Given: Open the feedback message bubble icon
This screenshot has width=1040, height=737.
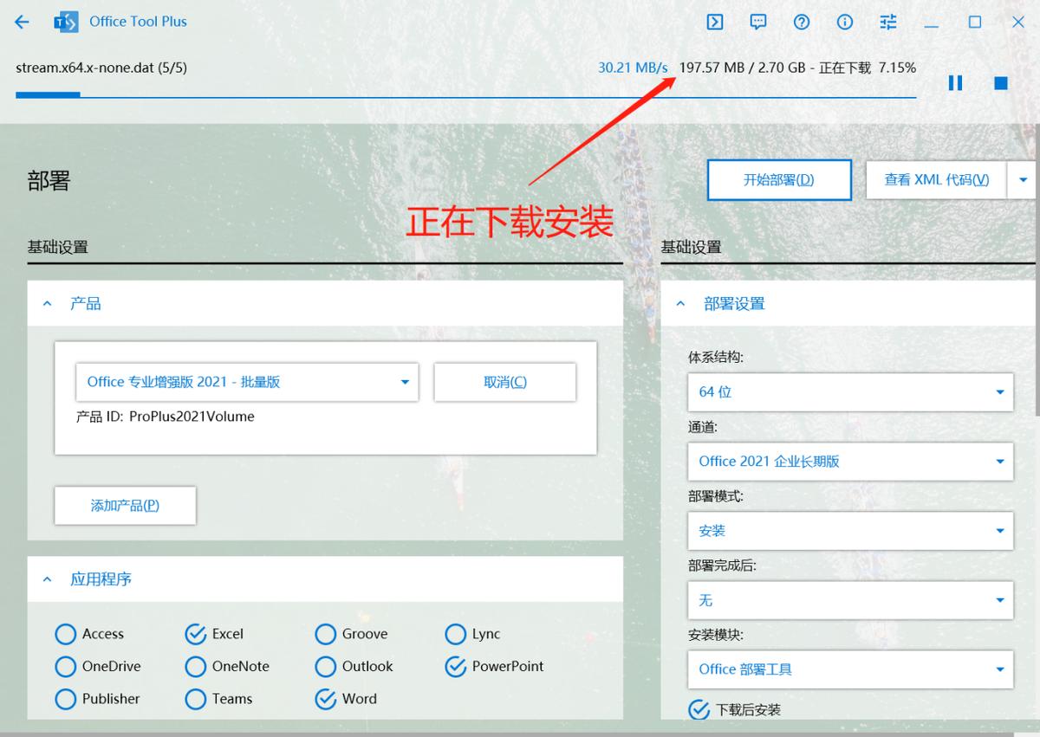Looking at the screenshot, I should point(757,22).
